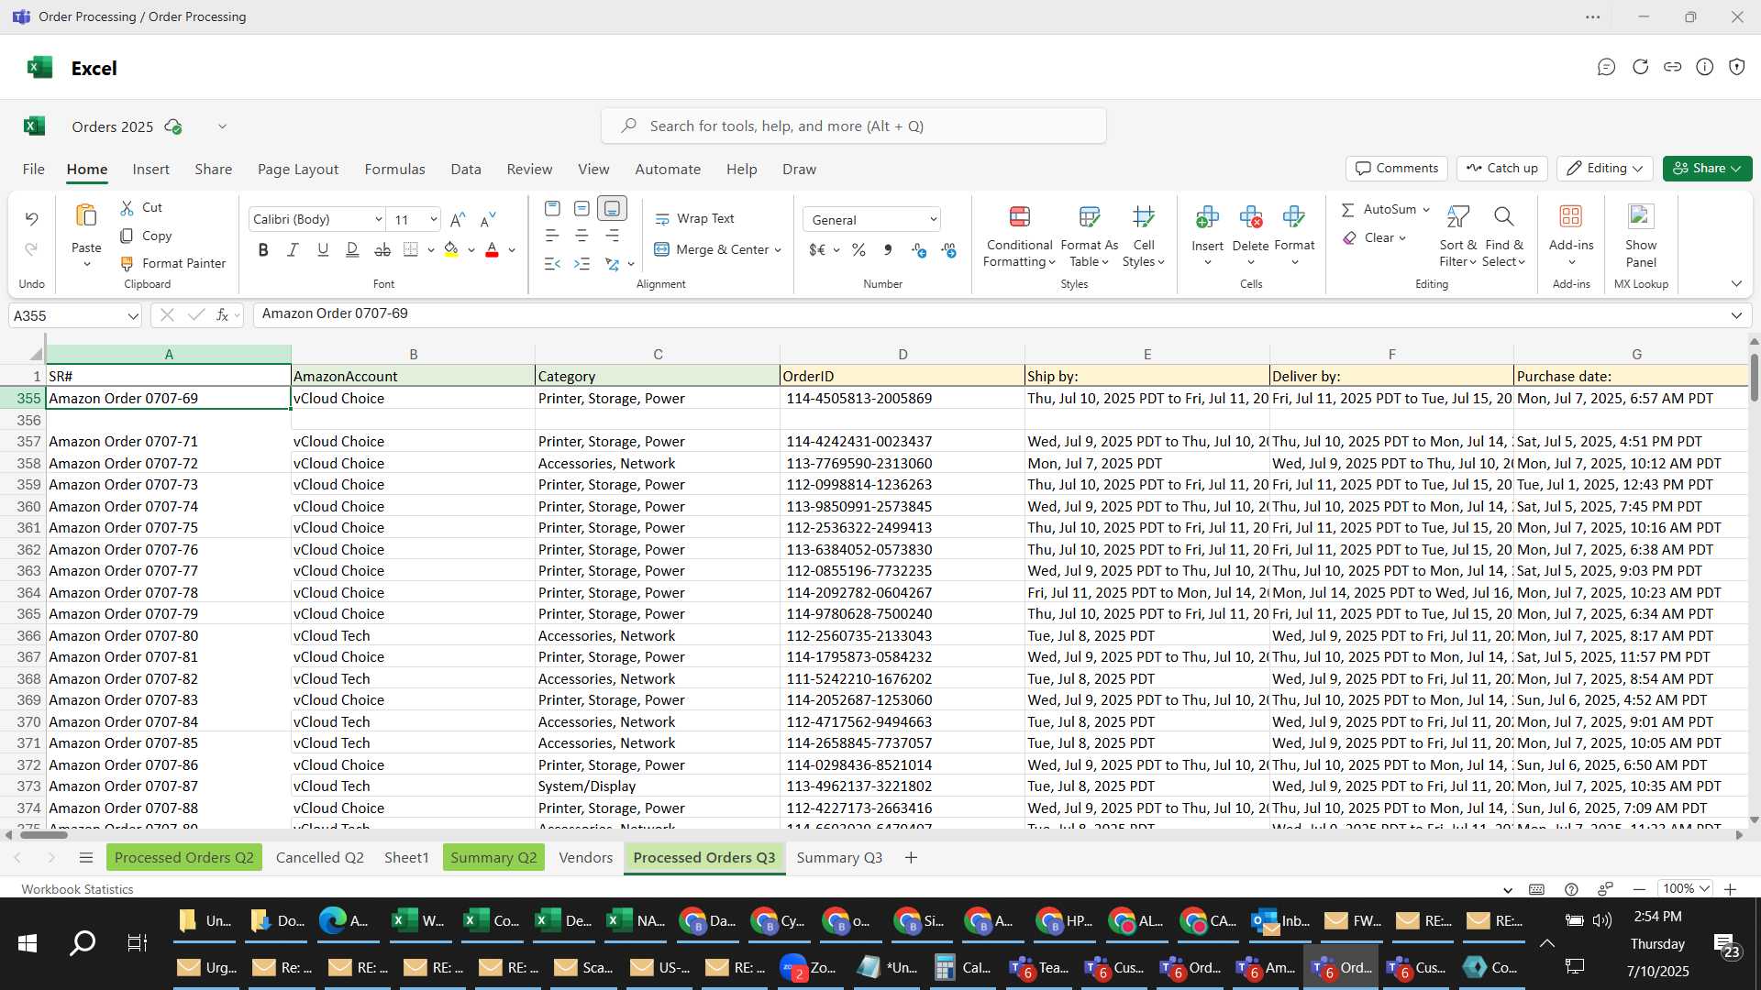
Task: Click the Paste clipboard icon
Action: point(86,216)
